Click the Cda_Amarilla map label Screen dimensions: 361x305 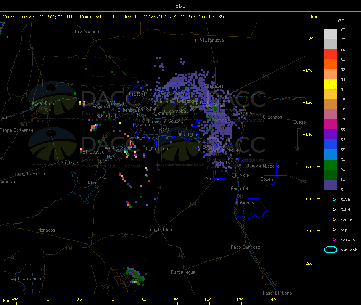[x=30, y=174]
